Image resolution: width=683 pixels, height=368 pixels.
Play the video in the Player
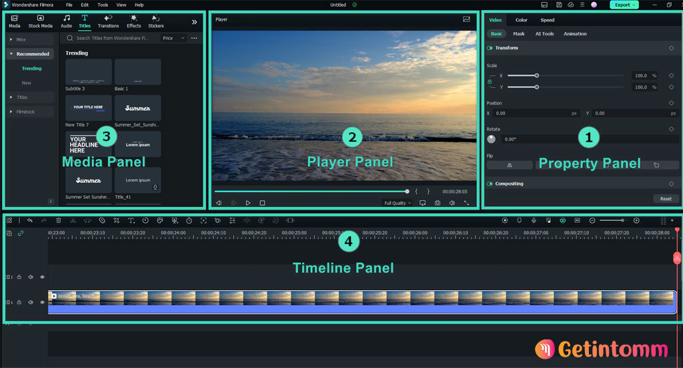point(248,203)
